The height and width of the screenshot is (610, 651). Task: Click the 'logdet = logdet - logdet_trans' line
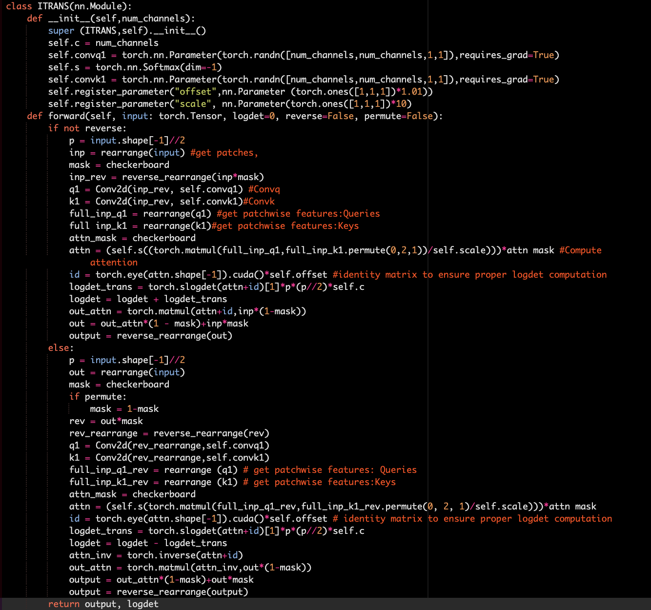point(148,543)
